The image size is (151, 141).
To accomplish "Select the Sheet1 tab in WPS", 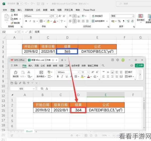I will 29,131.
